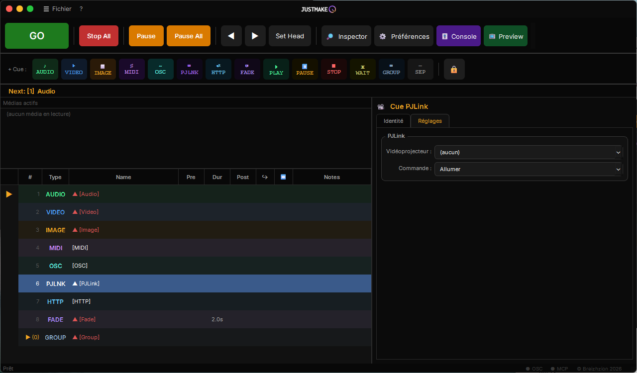
Task: Click the Cue PJLink projector icon
Action: (x=381, y=106)
